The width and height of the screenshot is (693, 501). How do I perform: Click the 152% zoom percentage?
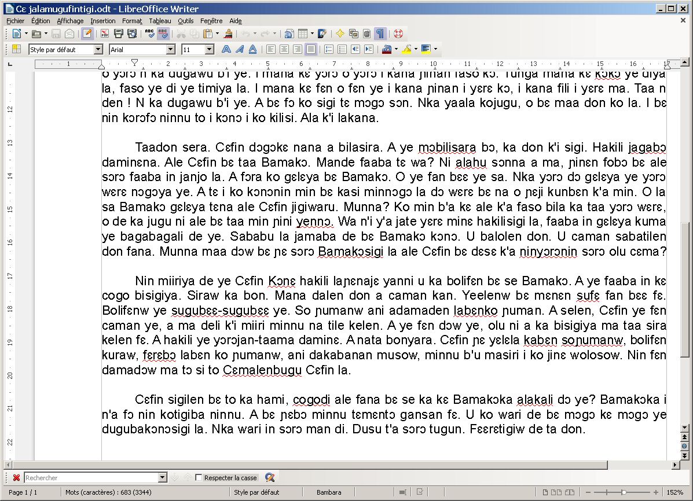coord(675,492)
